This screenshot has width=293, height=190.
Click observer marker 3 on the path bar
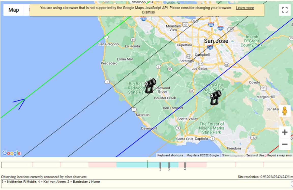click(x=169, y=165)
